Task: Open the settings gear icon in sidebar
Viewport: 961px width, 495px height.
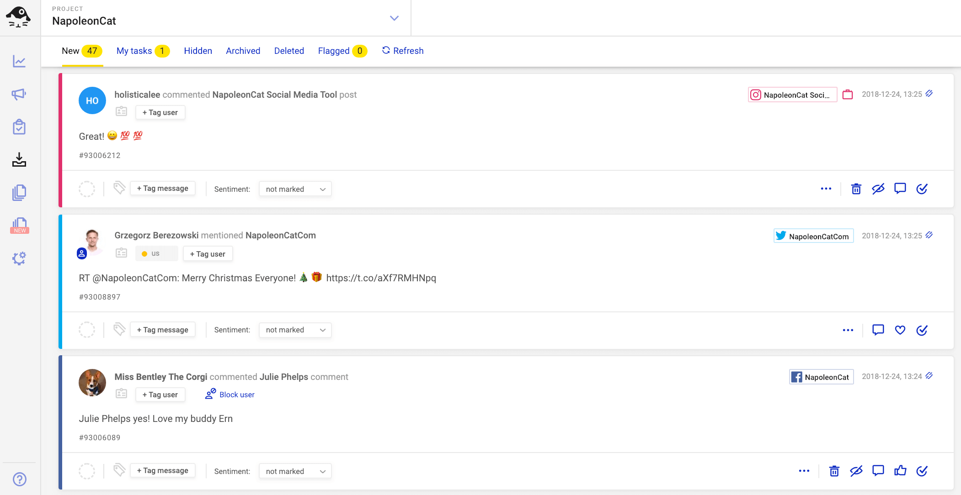Action: tap(19, 258)
